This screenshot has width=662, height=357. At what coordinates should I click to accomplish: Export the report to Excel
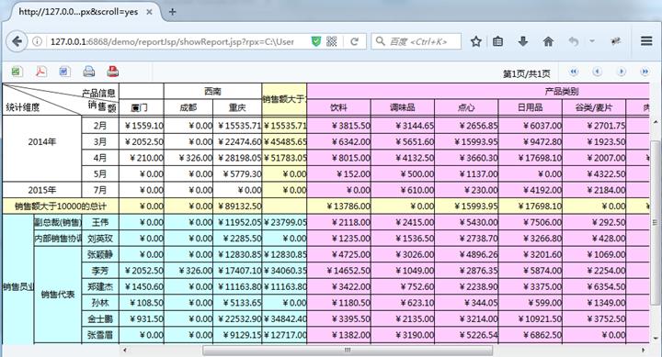coord(17,72)
